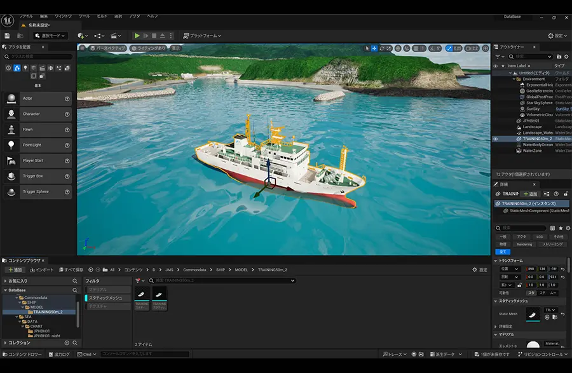Click the viewport hamburger menu icon
The height and width of the screenshot is (373, 572).
pyautogui.click(x=83, y=48)
